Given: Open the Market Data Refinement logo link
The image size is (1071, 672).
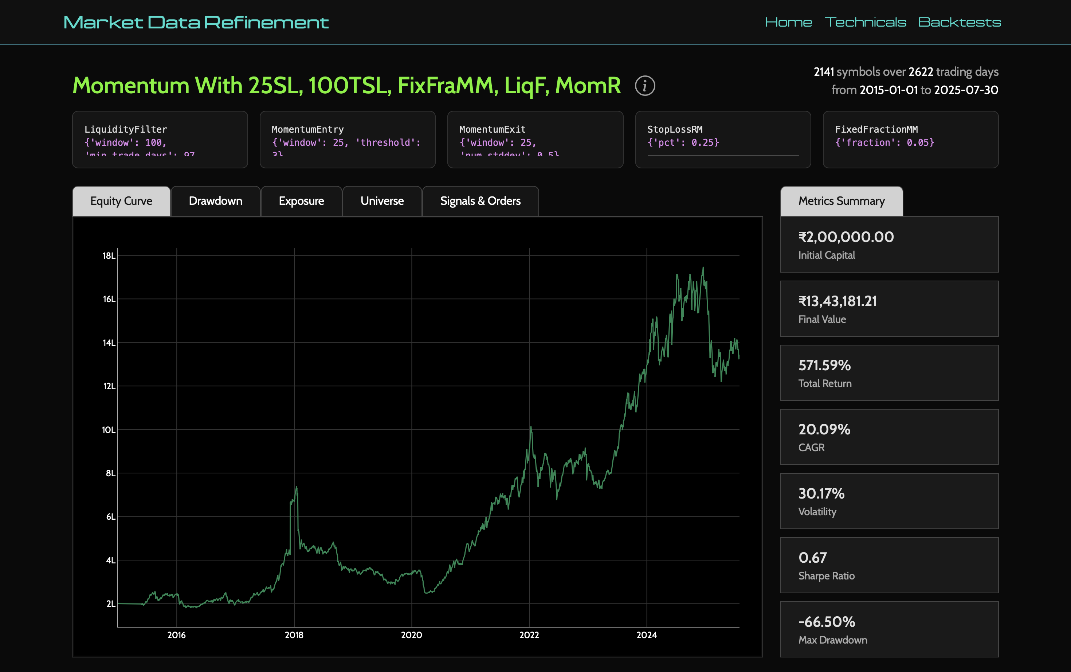Looking at the screenshot, I should tap(196, 23).
